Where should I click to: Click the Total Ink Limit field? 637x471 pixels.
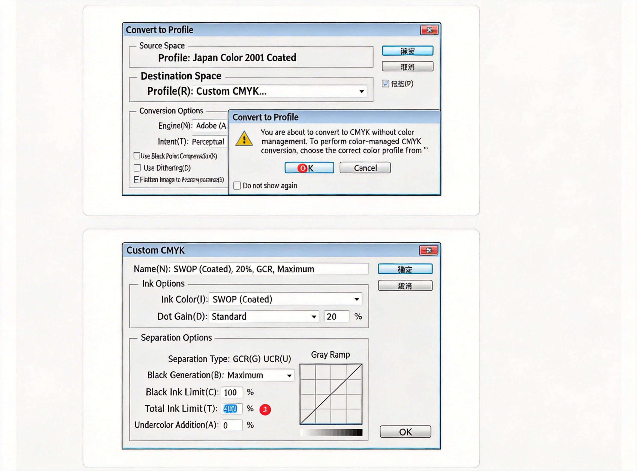pyautogui.click(x=231, y=409)
